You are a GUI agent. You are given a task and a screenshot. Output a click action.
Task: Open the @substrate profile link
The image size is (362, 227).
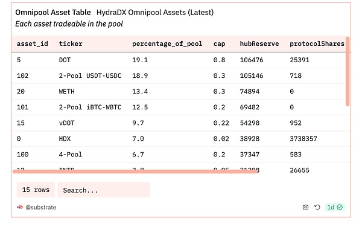41,207
